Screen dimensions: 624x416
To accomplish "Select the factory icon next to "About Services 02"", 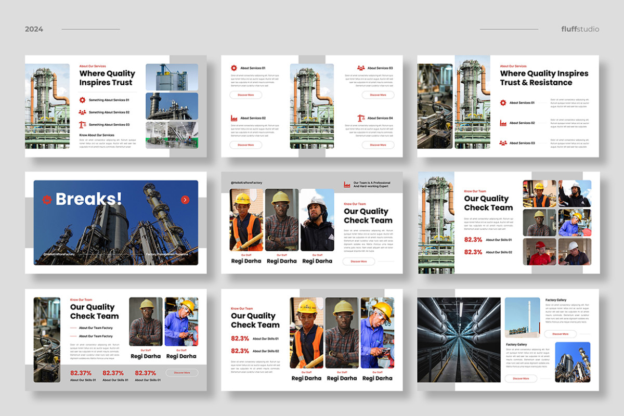I will point(233,118).
